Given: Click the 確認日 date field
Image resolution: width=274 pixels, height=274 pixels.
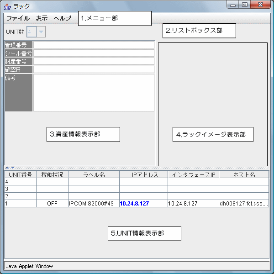Looking at the screenshot, I should pyautogui.click(x=94, y=69).
